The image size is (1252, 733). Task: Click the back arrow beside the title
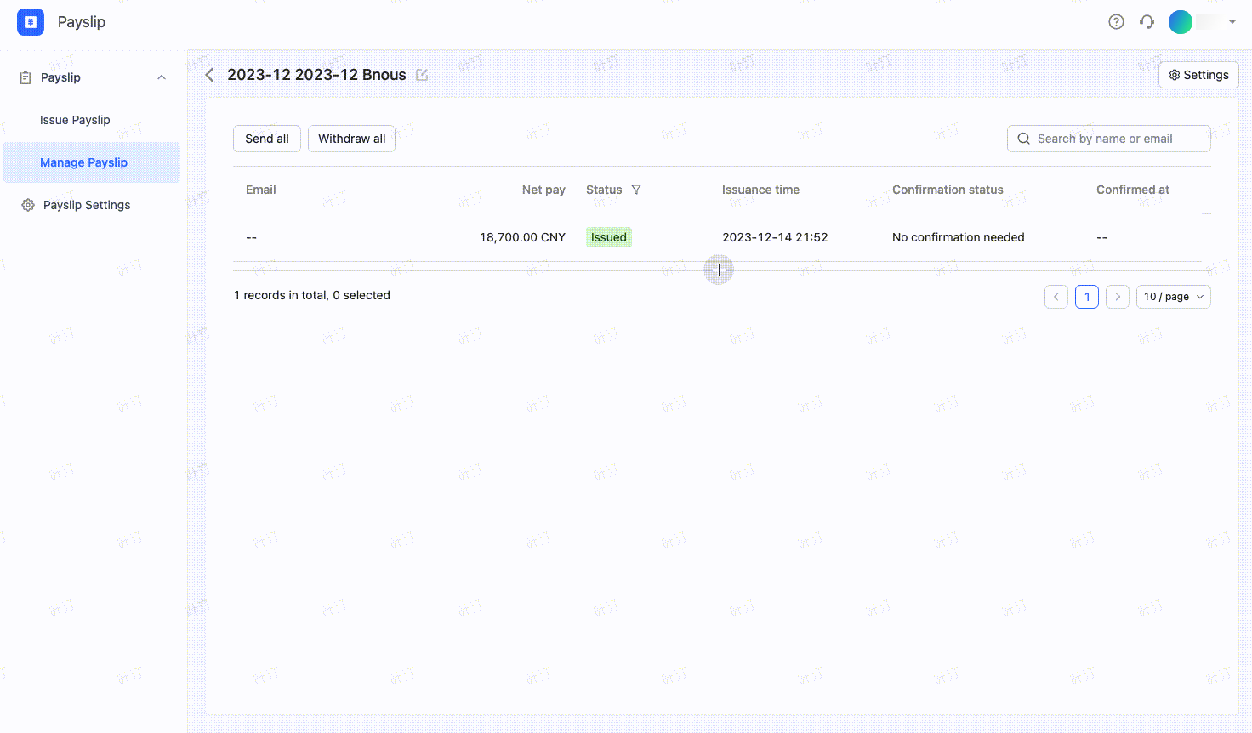[x=210, y=75]
